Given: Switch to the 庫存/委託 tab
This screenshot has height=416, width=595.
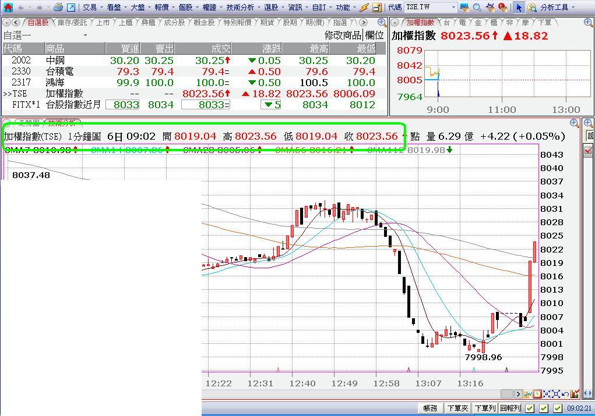Looking at the screenshot, I should [72, 23].
